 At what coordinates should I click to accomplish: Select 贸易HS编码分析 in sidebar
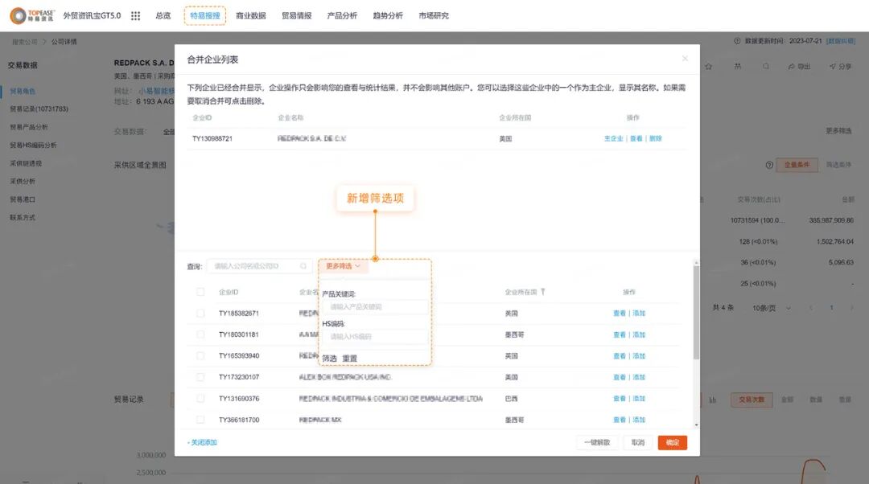click(33, 145)
